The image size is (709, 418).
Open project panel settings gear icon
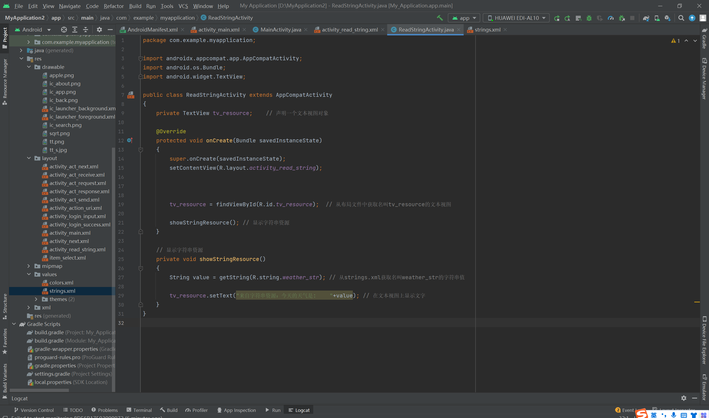coord(99,30)
